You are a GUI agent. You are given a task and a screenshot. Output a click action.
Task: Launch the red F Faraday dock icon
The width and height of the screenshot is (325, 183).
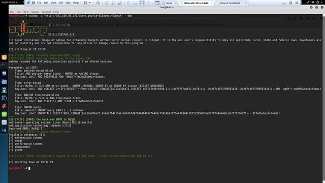coord(4,106)
